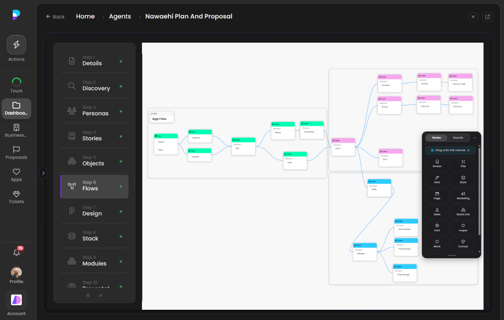Select the Signup screen node

[283, 130]
